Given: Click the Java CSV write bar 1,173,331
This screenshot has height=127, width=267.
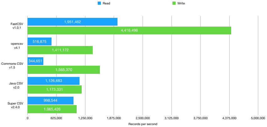Looking at the screenshot, I should [55, 89].
